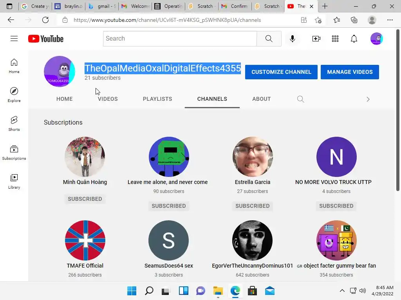The image size is (401, 300).
Task: Click the page vertical scrollbar thumb
Action: tap(398, 110)
